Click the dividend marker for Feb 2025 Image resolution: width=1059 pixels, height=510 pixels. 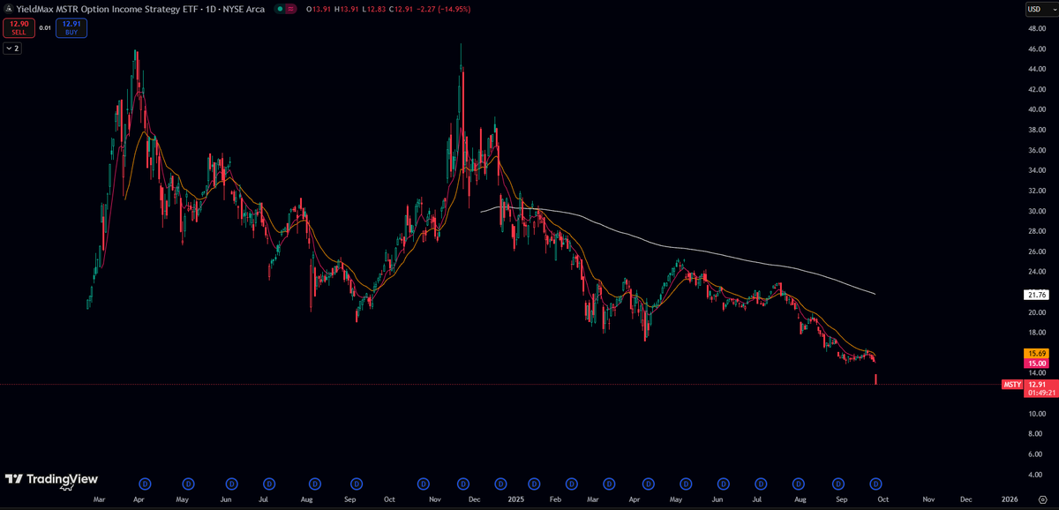(x=572, y=484)
